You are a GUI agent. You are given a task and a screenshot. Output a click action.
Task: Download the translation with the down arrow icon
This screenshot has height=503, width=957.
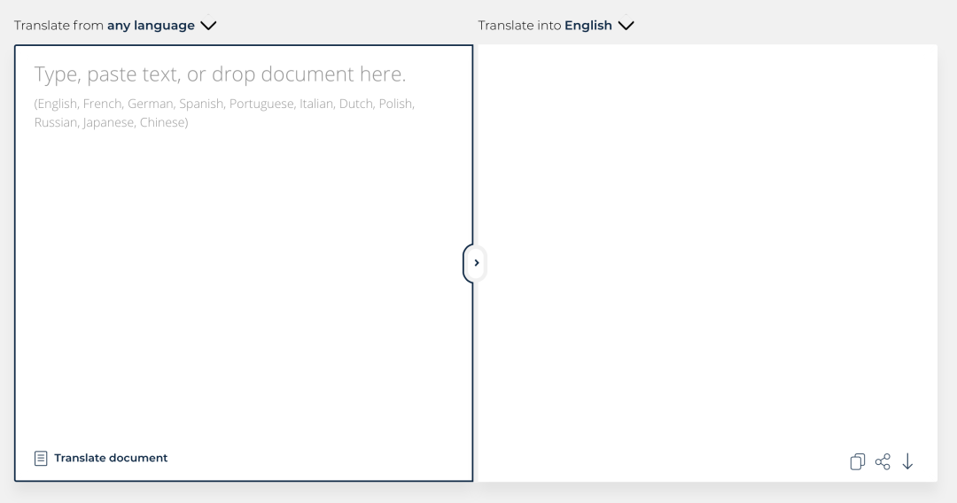coord(907,461)
